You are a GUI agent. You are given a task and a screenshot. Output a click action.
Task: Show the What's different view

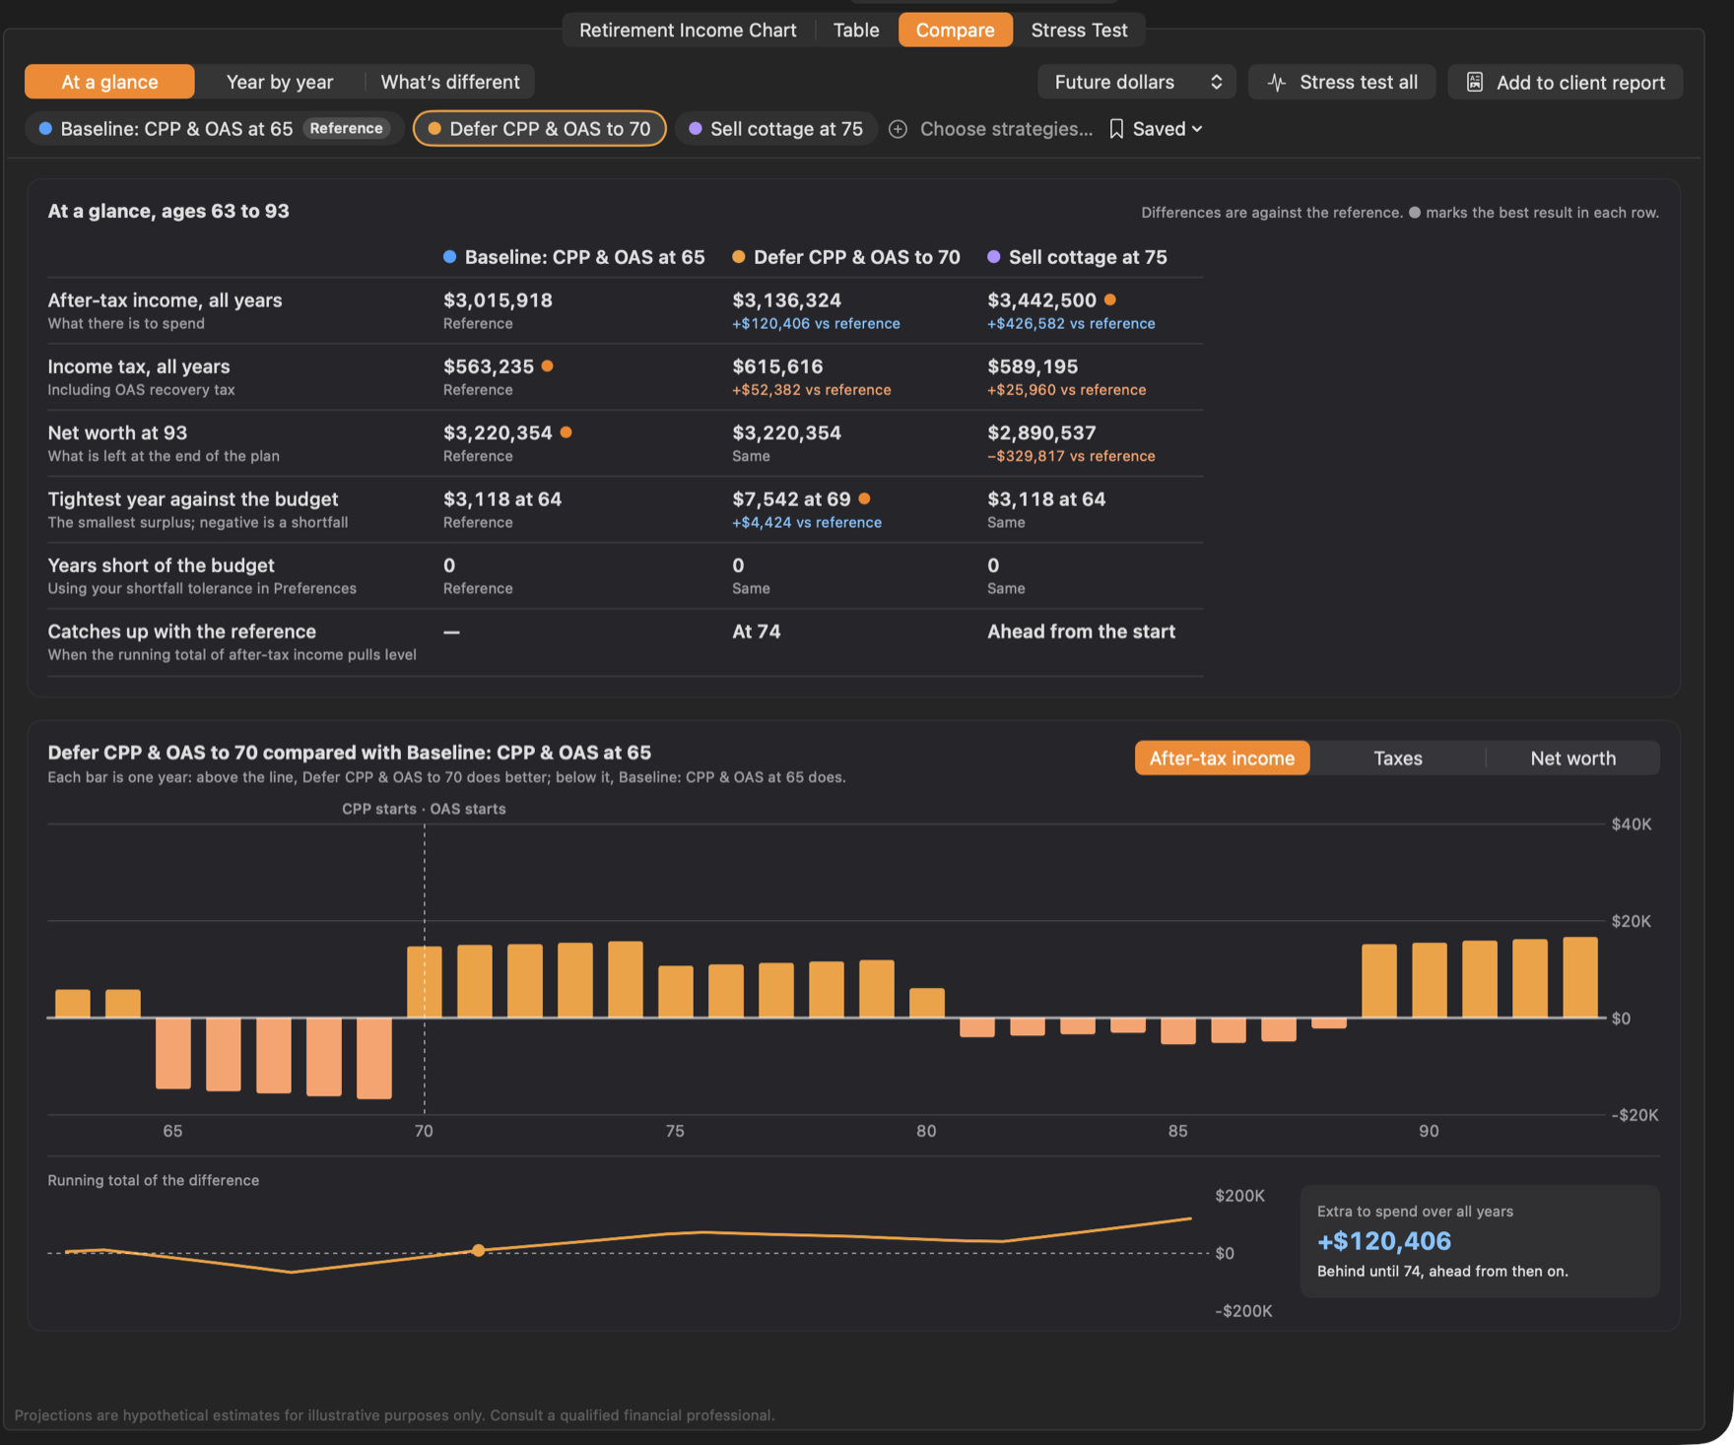[x=450, y=82]
